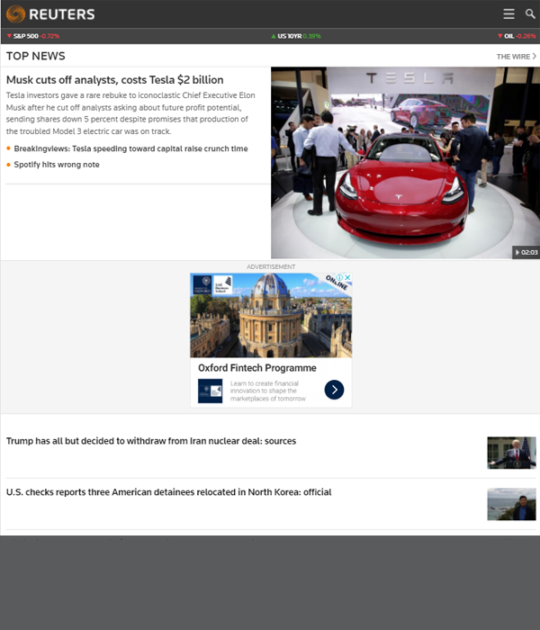Open US 10YR ticker quote
Screen dimensions: 540x630
(x=296, y=36)
